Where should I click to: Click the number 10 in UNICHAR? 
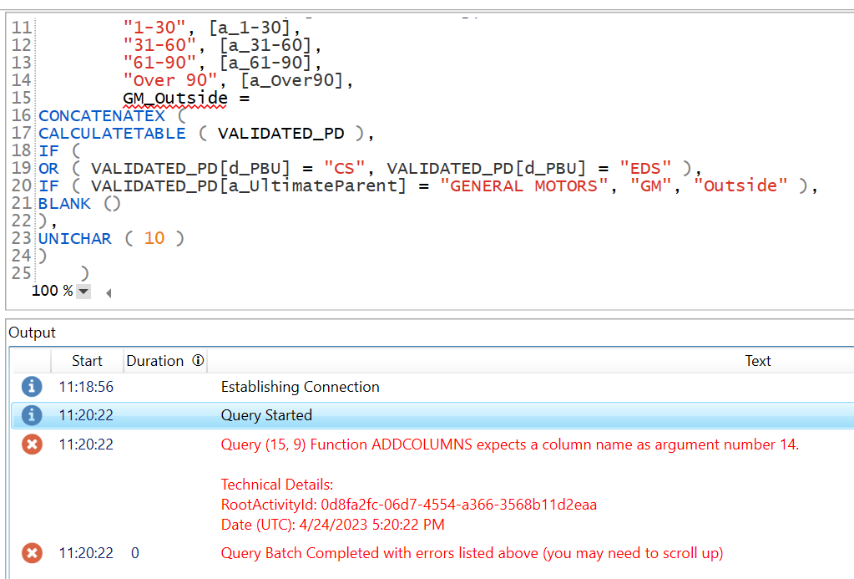(x=154, y=238)
